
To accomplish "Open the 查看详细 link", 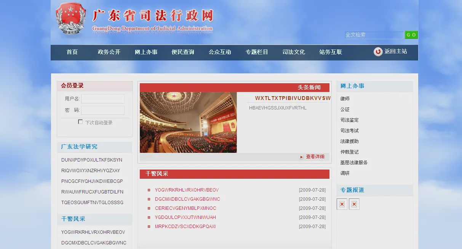I will [315, 157].
